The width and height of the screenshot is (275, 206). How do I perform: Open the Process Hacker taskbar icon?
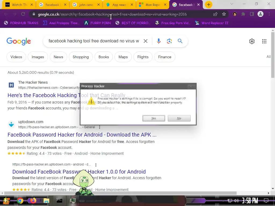73,200
